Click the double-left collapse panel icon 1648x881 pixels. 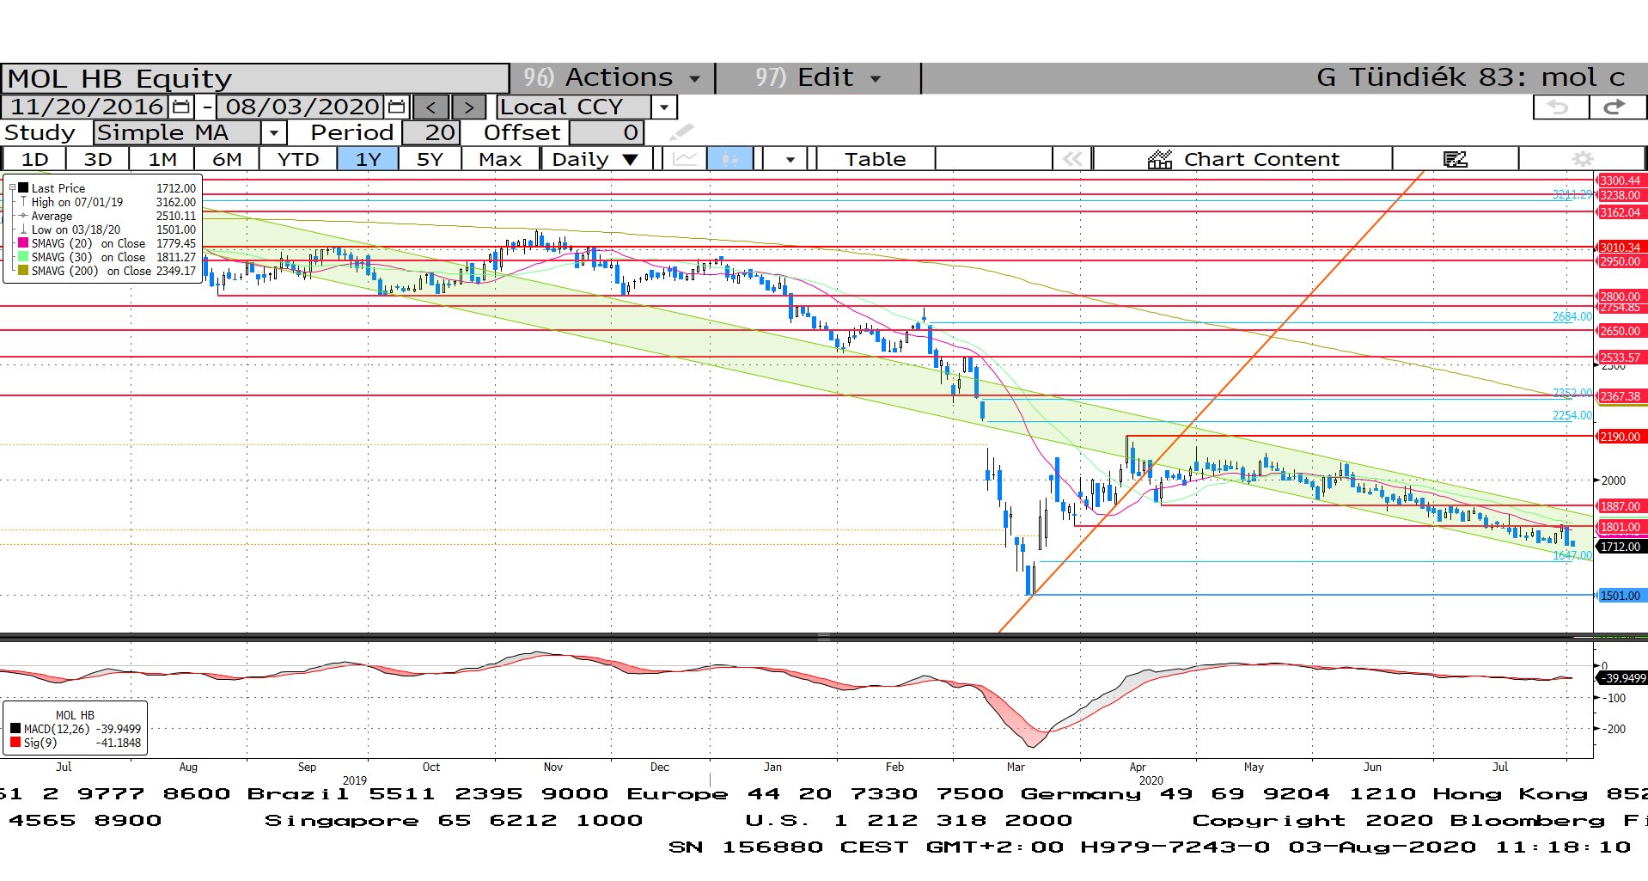(1072, 159)
